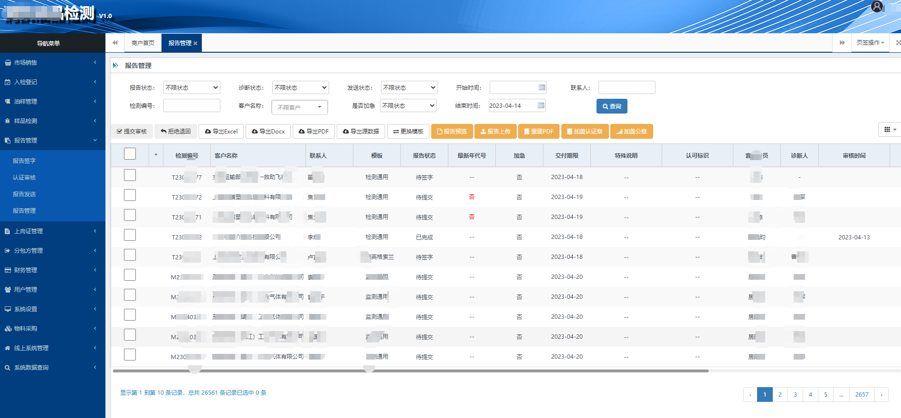Image resolution: width=901 pixels, height=418 pixels.
Task: Click the 系统设置 monitor icon
Action: click(x=8, y=309)
